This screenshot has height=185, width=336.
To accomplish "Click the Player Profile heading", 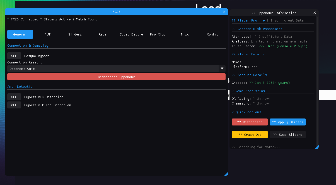I will (x=248, y=20).
